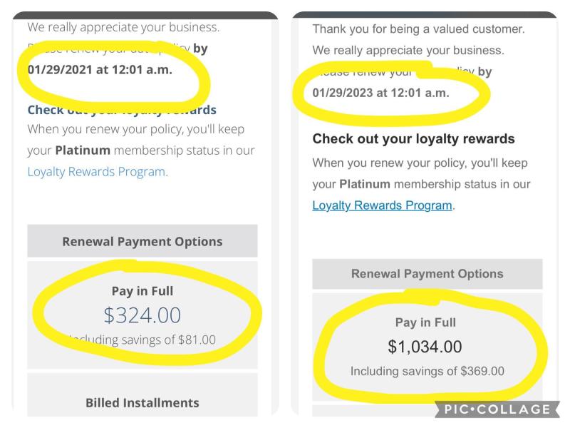Select the $324.00 Pay in Full option
570x428 pixels.
pos(142,315)
